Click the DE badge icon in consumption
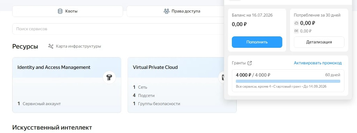Screen dimensions: 357x133 pos(296,31)
